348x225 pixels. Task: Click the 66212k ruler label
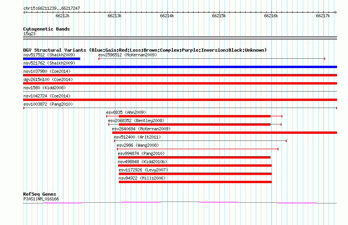click(x=63, y=16)
